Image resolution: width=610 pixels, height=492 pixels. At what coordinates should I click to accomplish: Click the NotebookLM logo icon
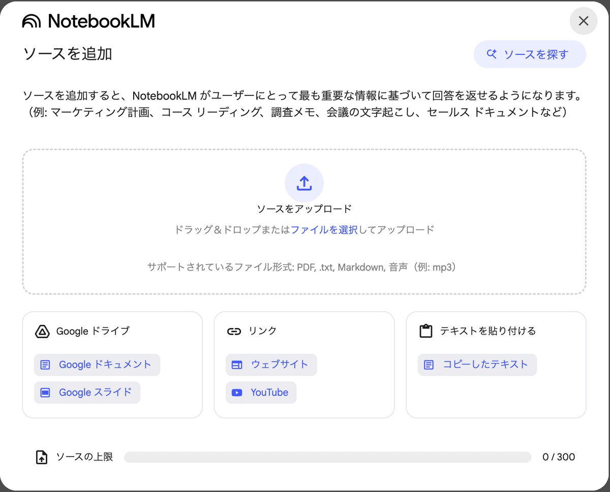coord(32,21)
